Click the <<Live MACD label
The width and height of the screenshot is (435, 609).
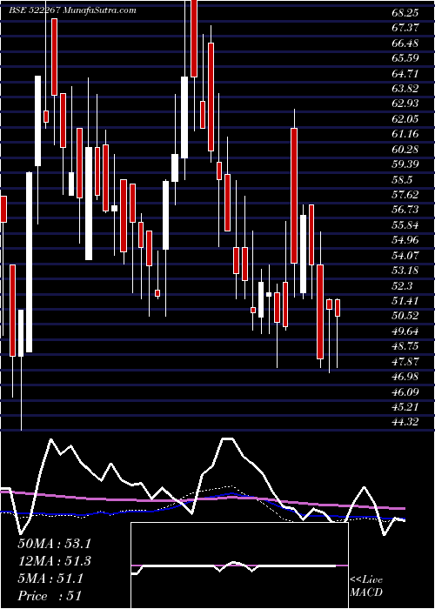click(x=366, y=586)
